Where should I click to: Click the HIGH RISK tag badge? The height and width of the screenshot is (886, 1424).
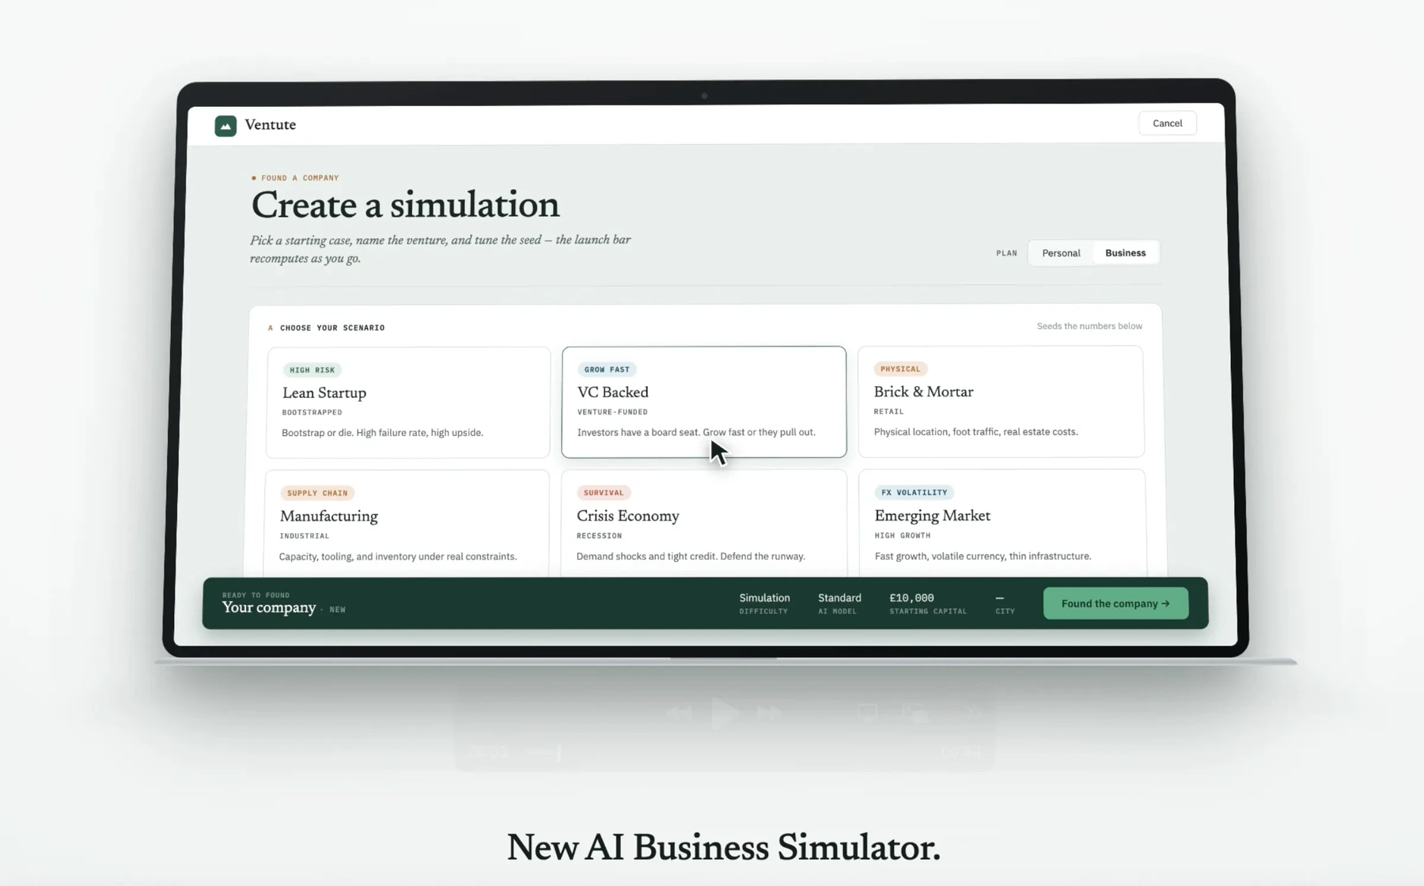click(x=312, y=370)
